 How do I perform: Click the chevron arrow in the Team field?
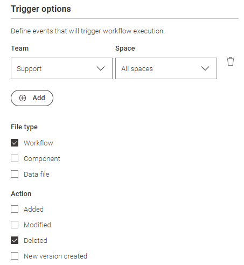(101, 68)
